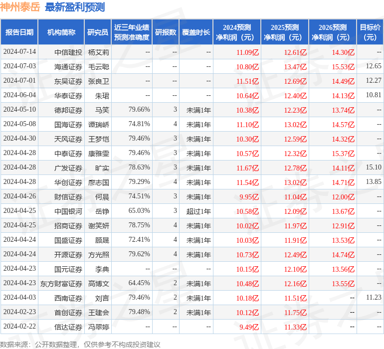Viewport: 384px width, 349px height.
Task: Click analyst name 廖志国
Action: tap(98, 182)
